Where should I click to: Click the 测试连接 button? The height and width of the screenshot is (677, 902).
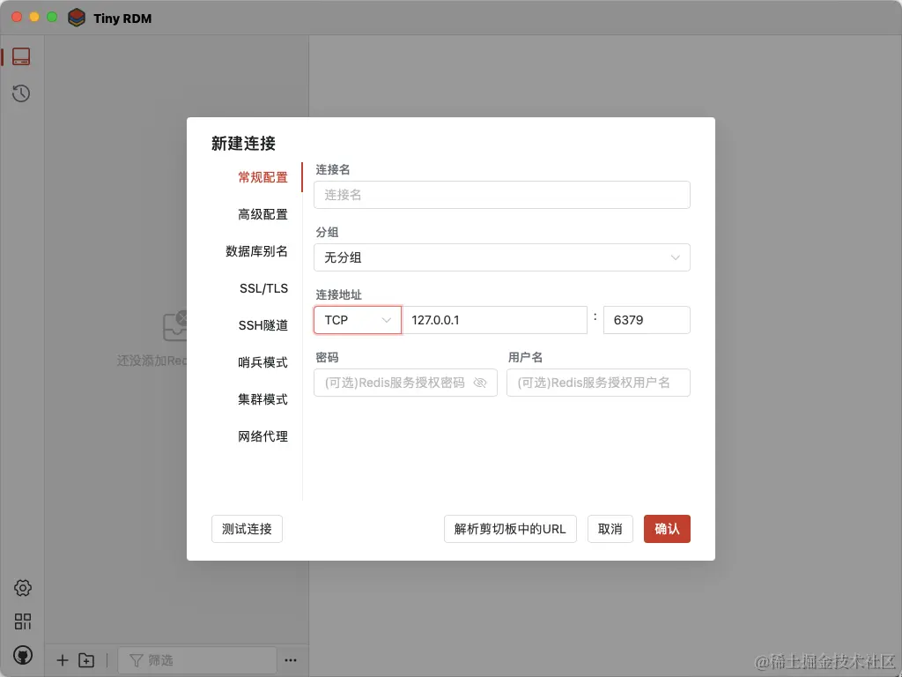click(x=247, y=529)
